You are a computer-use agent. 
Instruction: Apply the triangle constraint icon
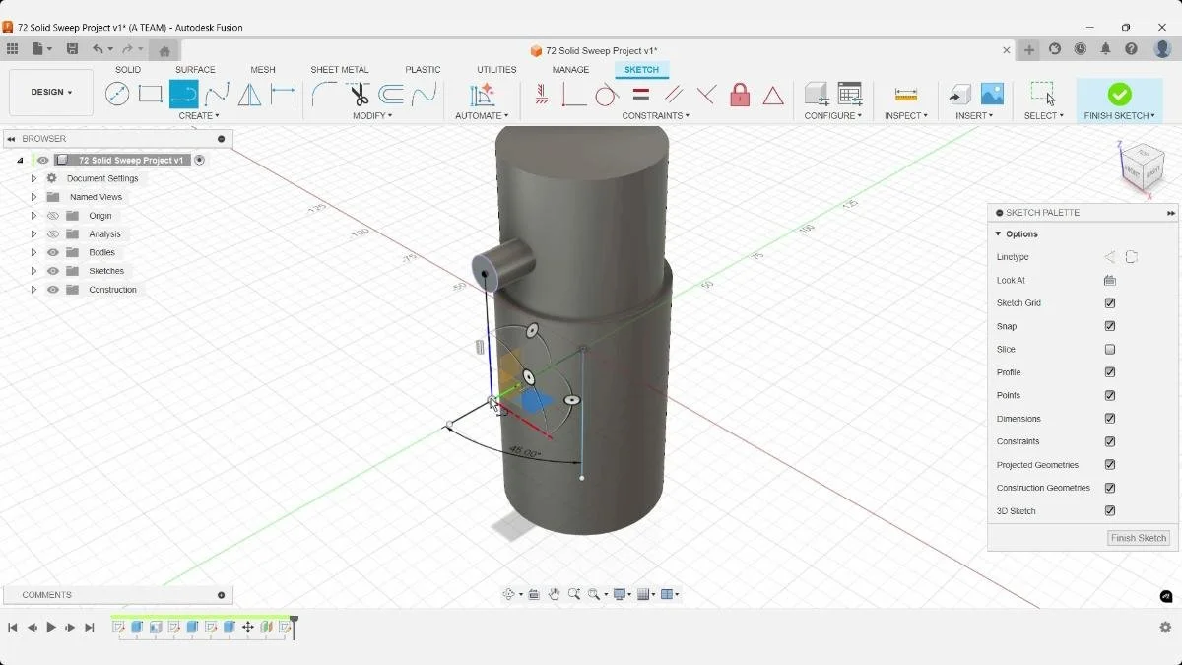773,95
